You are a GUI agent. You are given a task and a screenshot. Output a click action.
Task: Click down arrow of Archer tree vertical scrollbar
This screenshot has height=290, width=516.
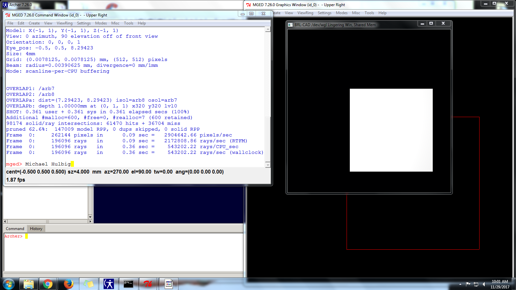click(x=90, y=217)
